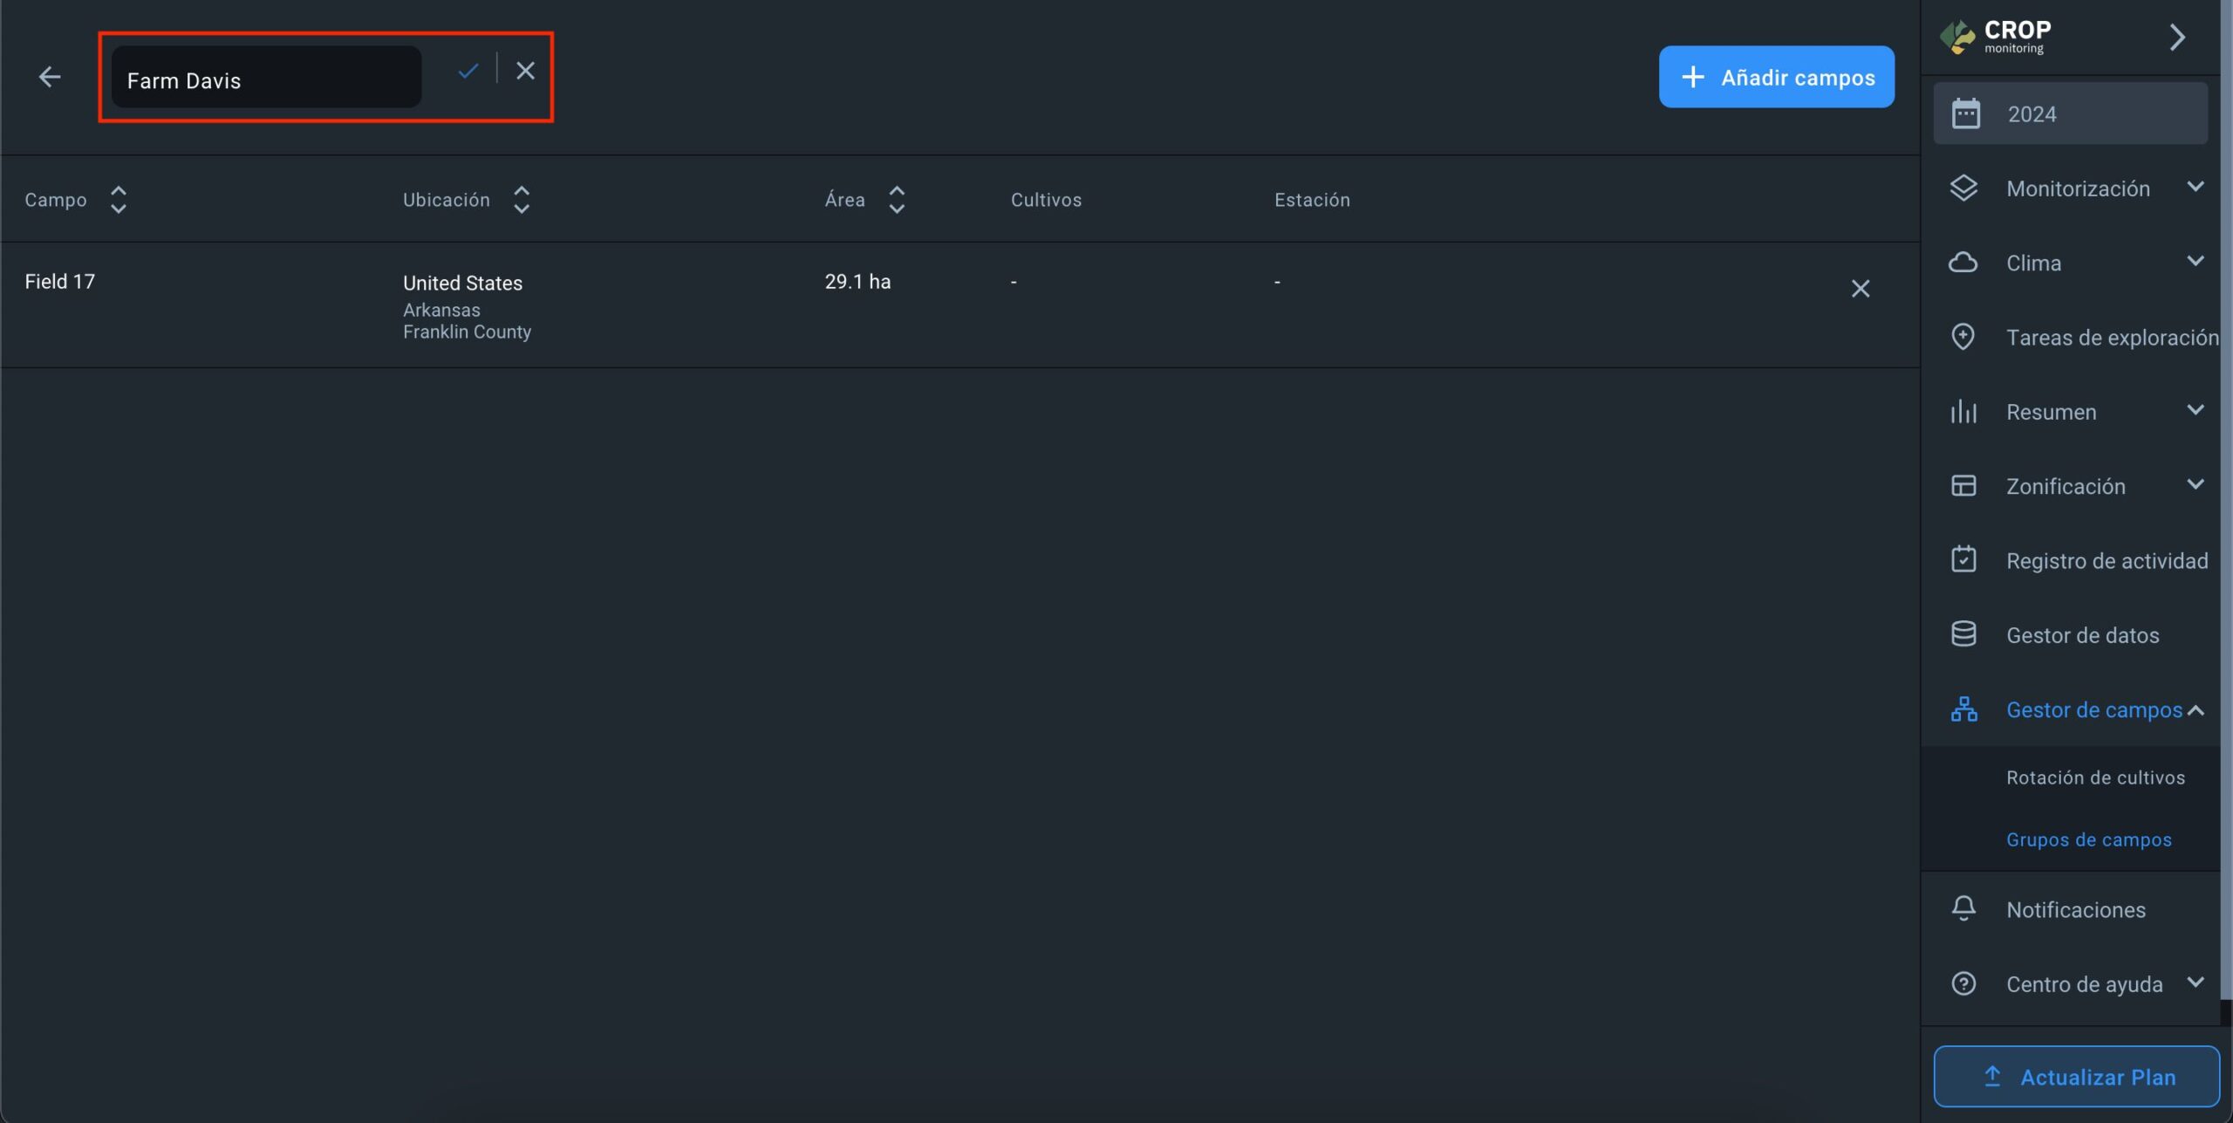
Task: Remove Field 17 from the group
Action: (1860, 289)
